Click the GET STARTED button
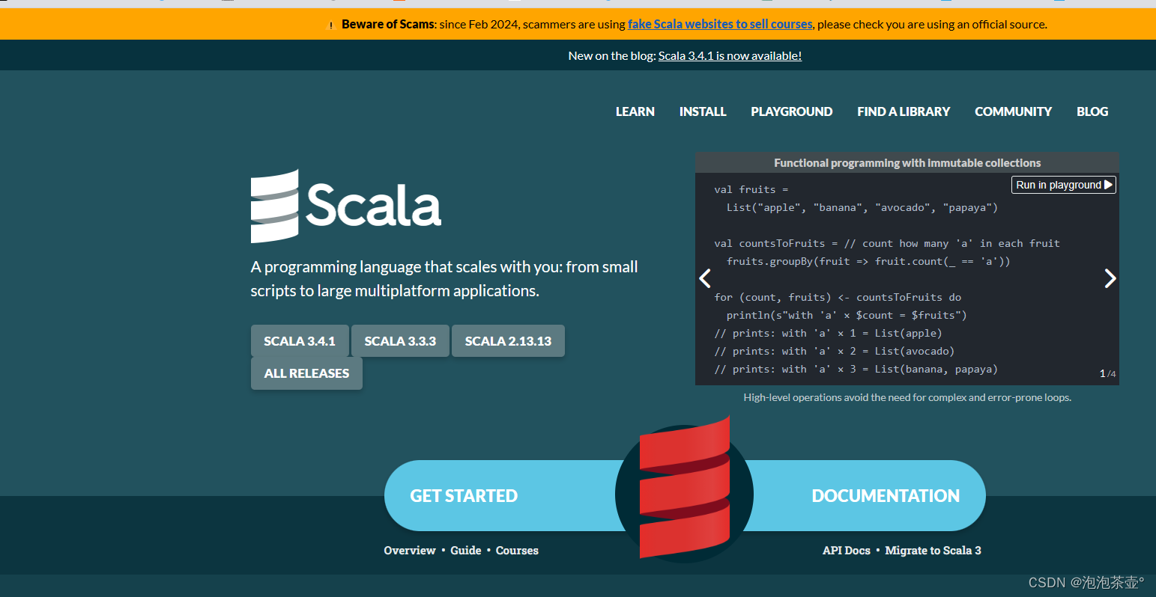 (464, 496)
